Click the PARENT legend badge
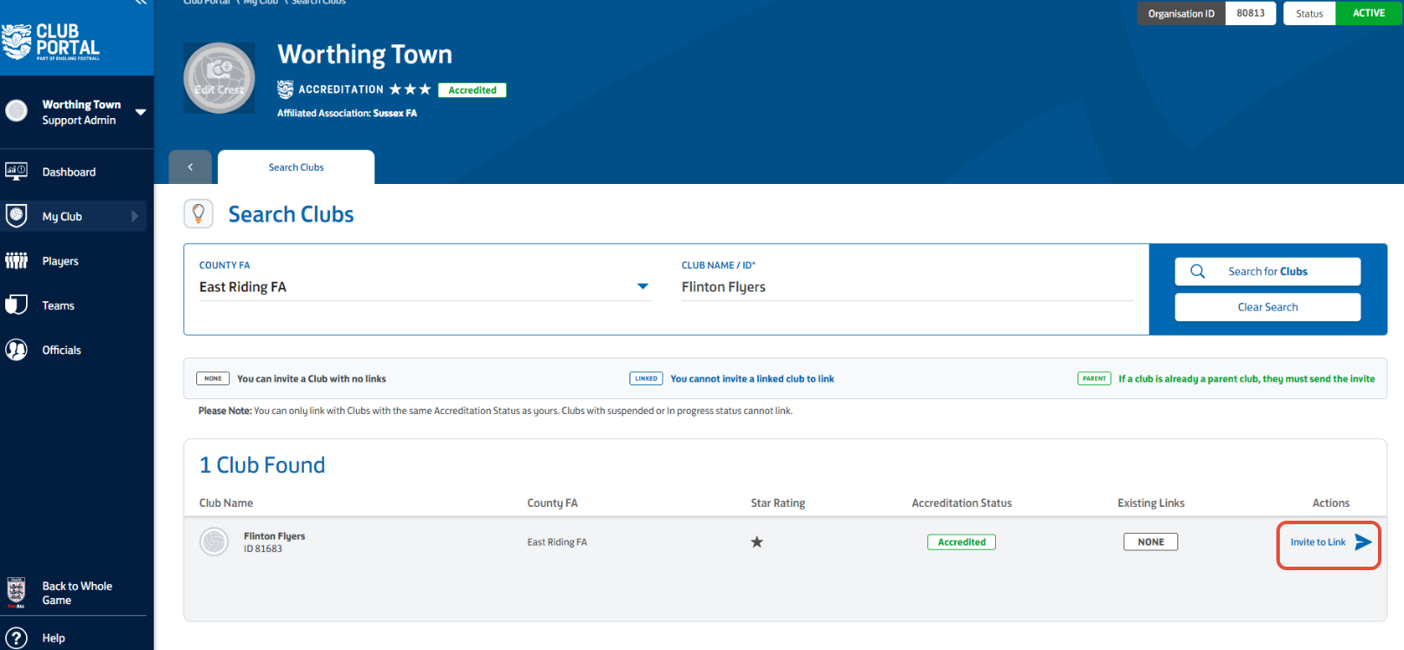 pyautogui.click(x=1094, y=378)
